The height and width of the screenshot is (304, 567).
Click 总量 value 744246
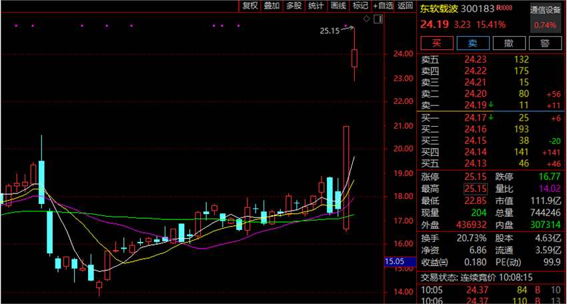546,213
